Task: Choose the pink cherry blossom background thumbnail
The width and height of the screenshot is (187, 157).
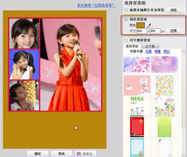Action: click(137, 64)
